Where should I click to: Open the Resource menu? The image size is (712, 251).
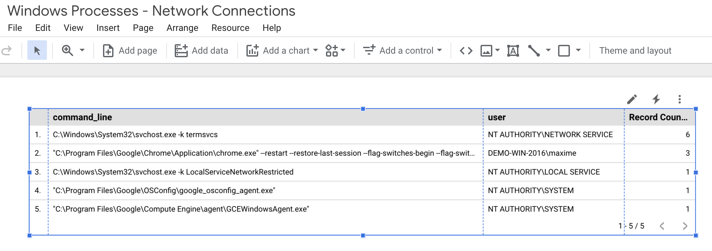(x=230, y=28)
